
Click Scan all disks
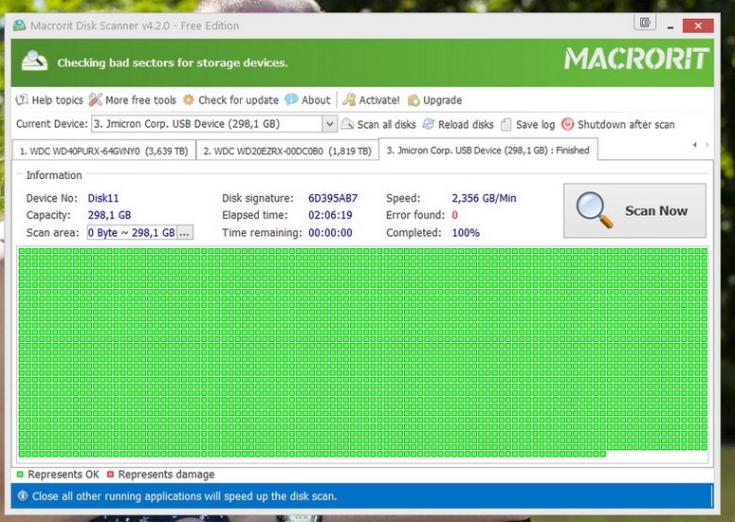pyautogui.click(x=378, y=125)
